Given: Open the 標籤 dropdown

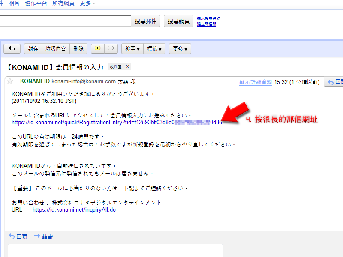Looking at the screenshot, I should click(154, 48).
